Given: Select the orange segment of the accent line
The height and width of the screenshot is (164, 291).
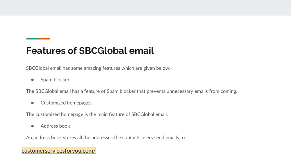Looking at the screenshot, I should point(44,39).
